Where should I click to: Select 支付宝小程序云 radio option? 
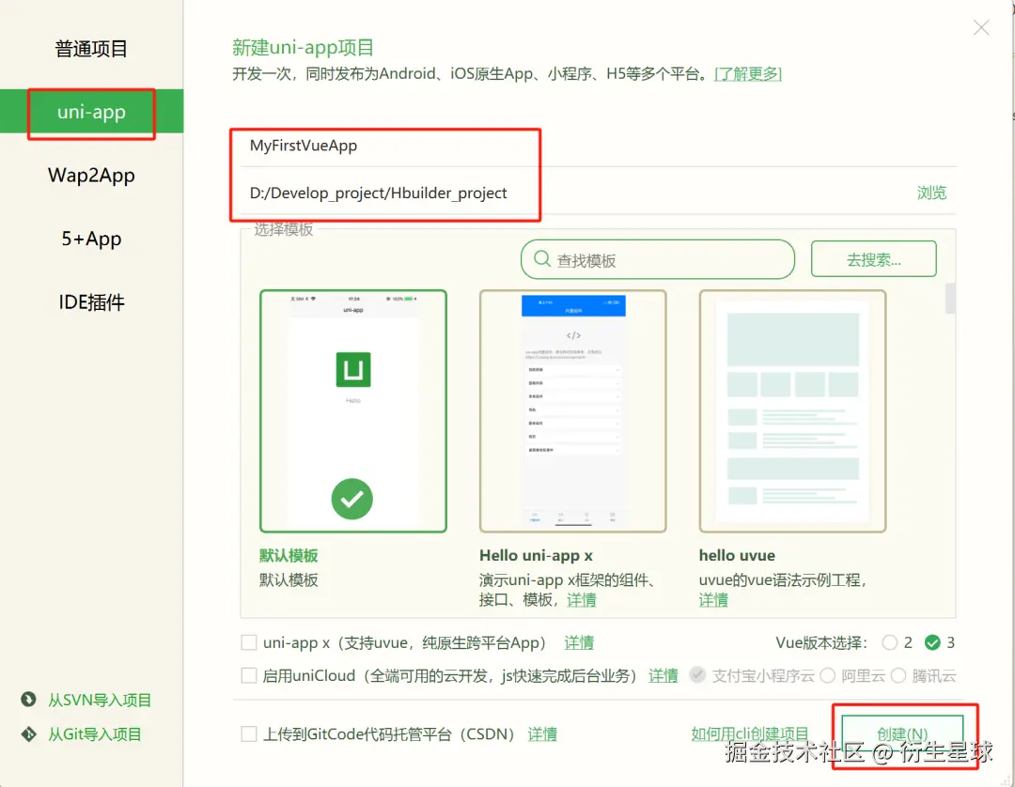(x=697, y=675)
